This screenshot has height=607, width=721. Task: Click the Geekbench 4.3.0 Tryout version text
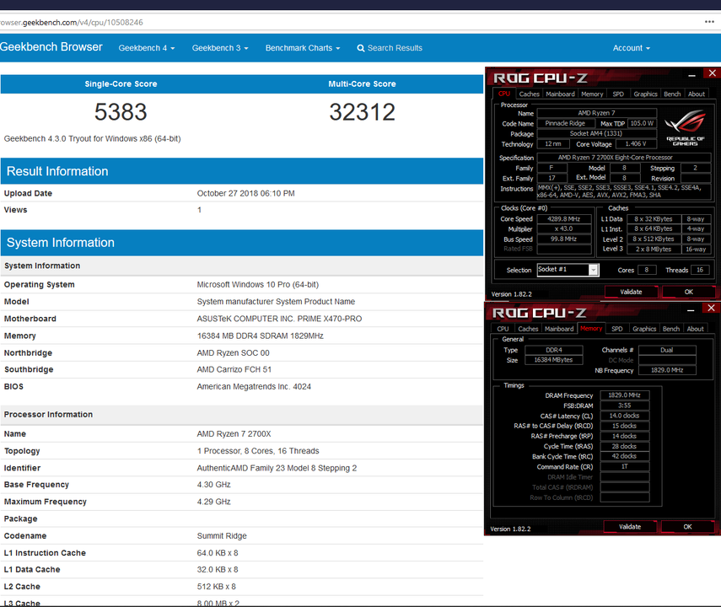93,139
